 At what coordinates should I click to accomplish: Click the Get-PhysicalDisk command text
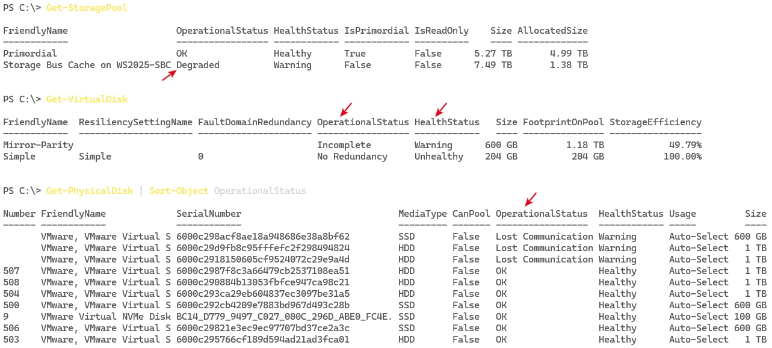pyautogui.click(x=90, y=191)
